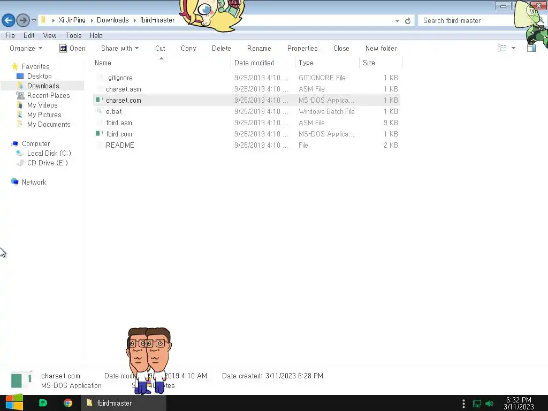Expand the arrow before Xi JinPing breadcrumb
Screen dimensions: 548x411
tap(53, 20)
